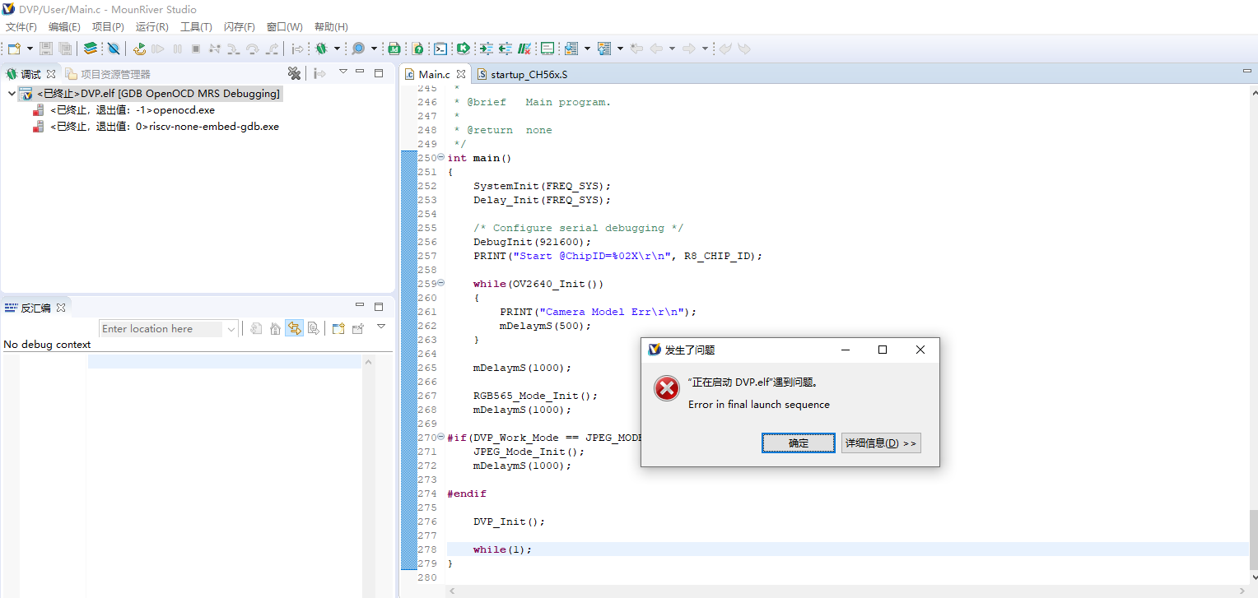Click 详细信息(D) to show error details
The height and width of the screenshot is (598, 1258).
(880, 443)
